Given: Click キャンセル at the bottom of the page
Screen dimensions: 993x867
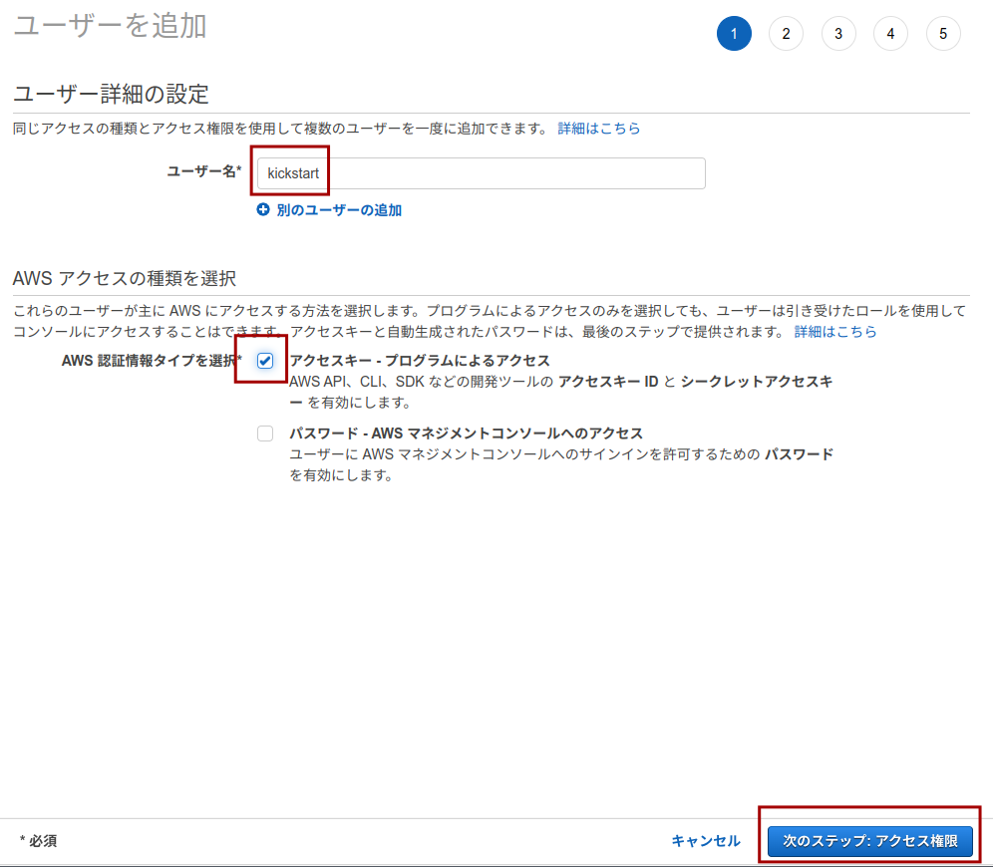Looking at the screenshot, I should click(706, 840).
